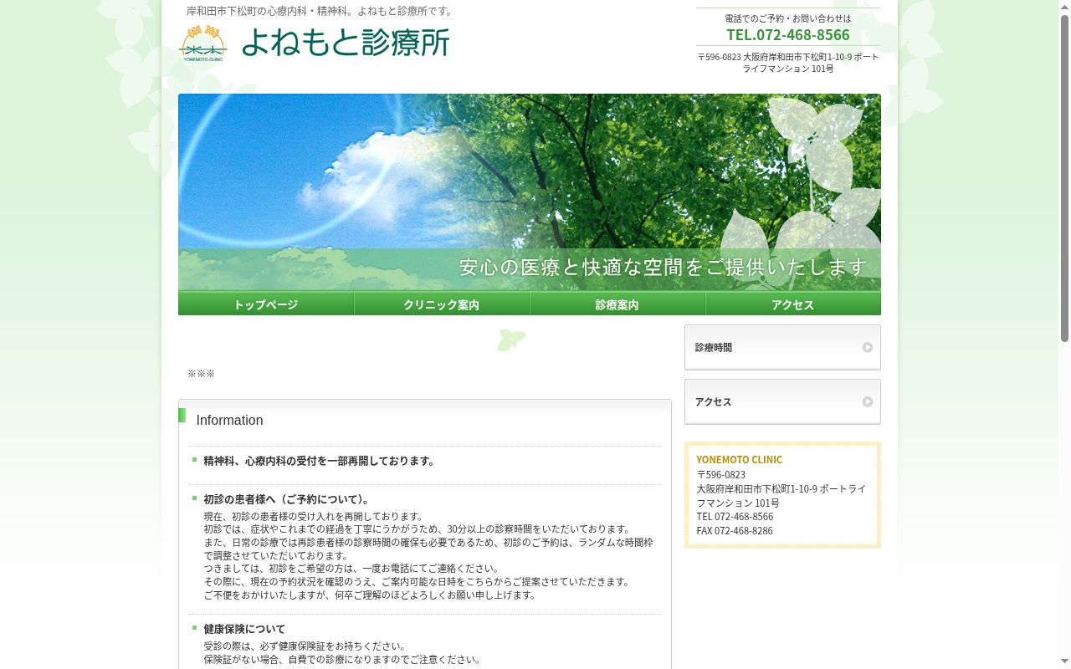Click the TEL 072-468-8566 line in address box
The width and height of the screenshot is (1071, 669).
coord(735,517)
